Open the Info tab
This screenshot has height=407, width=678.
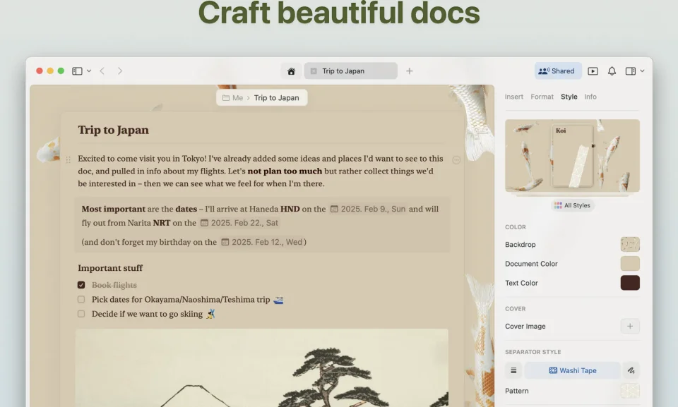pyautogui.click(x=590, y=97)
